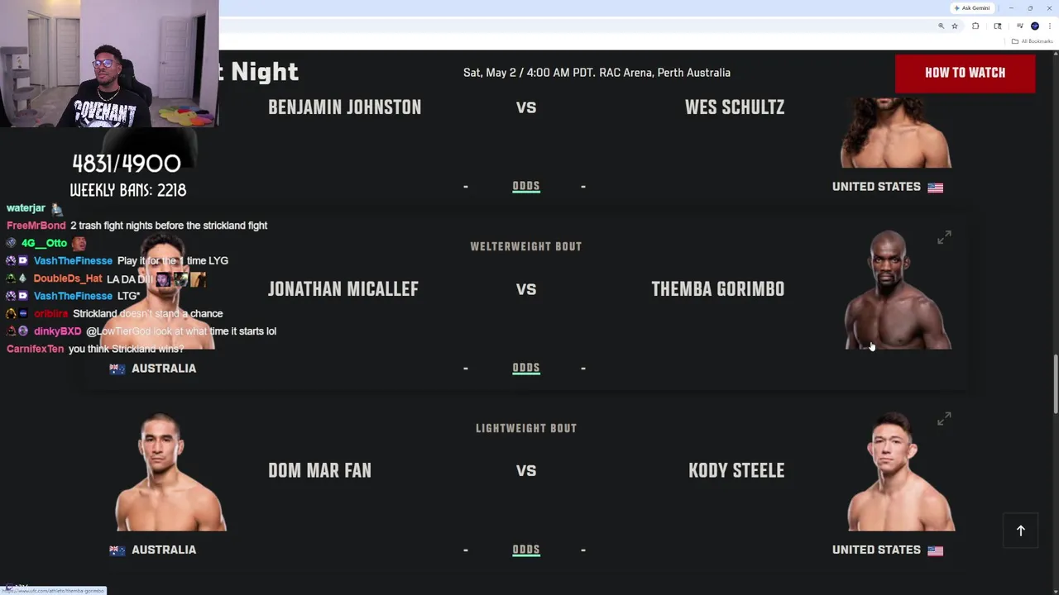Expand ODDS for Dom Mar Fan vs Kody Steele
This screenshot has height=595, width=1059.
pos(526,550)
